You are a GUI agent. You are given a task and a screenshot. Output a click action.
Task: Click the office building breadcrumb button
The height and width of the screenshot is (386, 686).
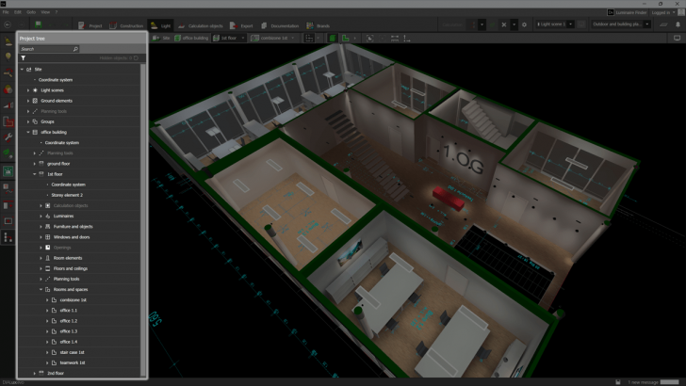(x=191, y=38)
